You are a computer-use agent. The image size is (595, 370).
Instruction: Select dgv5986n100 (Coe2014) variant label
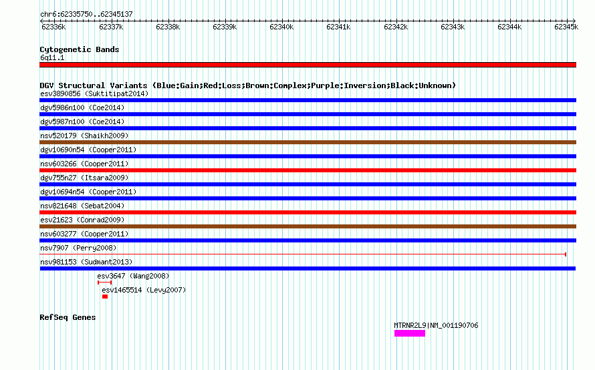pyautogui.click(x=82, y=108)
